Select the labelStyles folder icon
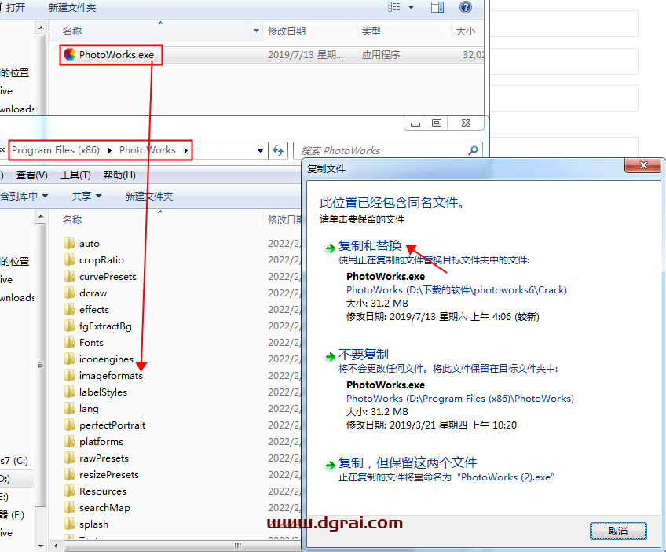The height and width of the screenshot is (552, 666). (70, 392)
